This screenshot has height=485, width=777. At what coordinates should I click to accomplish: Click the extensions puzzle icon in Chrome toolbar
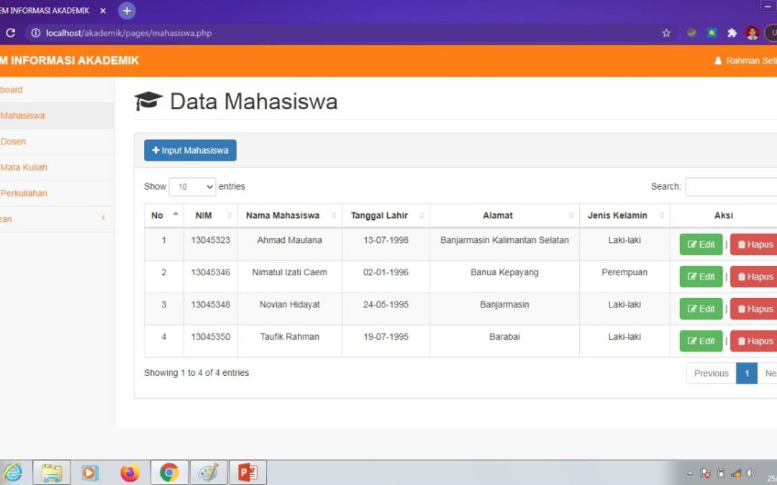tap(733, 32)
